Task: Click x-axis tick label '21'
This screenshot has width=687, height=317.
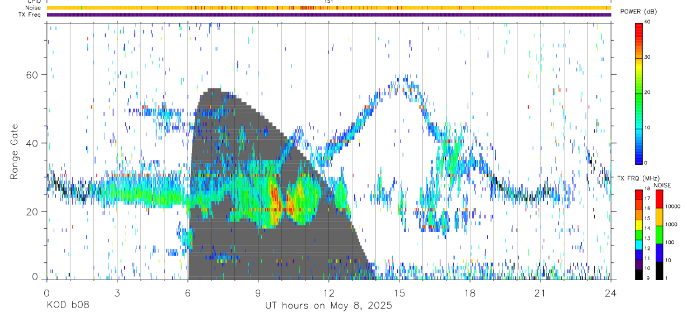Action: pyautogui.click(x=540, y=292)
